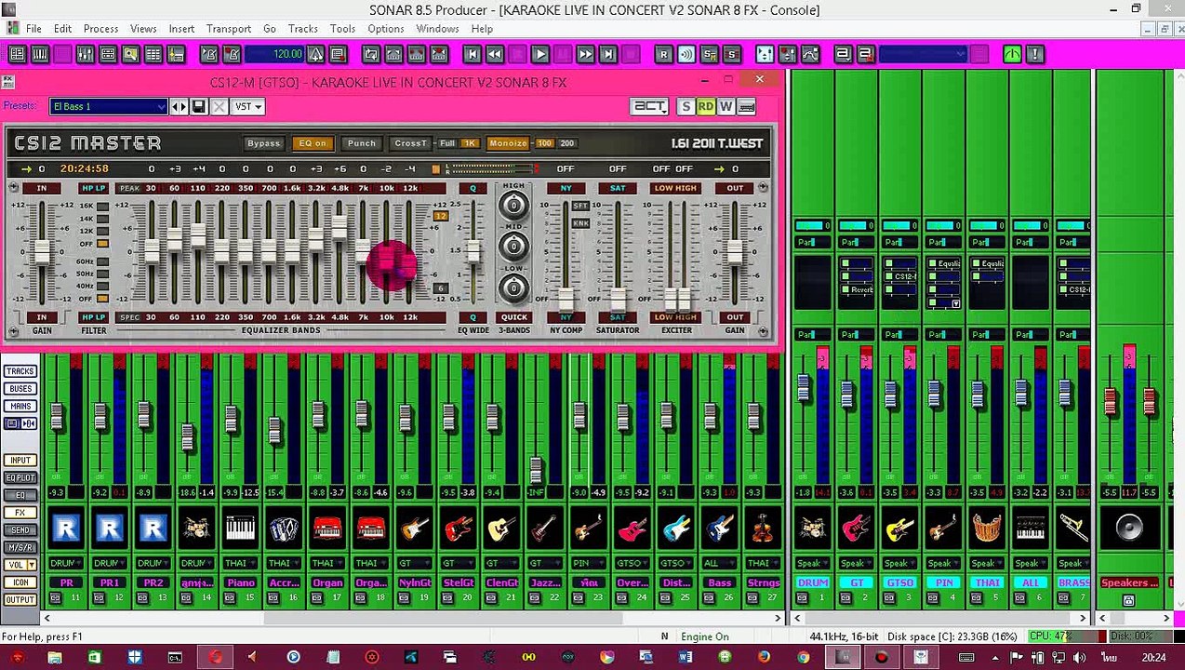Image resolution: width=1185 pixels, height=670 pixels.
Task: Click the NylnGt guitar icon on track 19
Action: tap(414, 529)
